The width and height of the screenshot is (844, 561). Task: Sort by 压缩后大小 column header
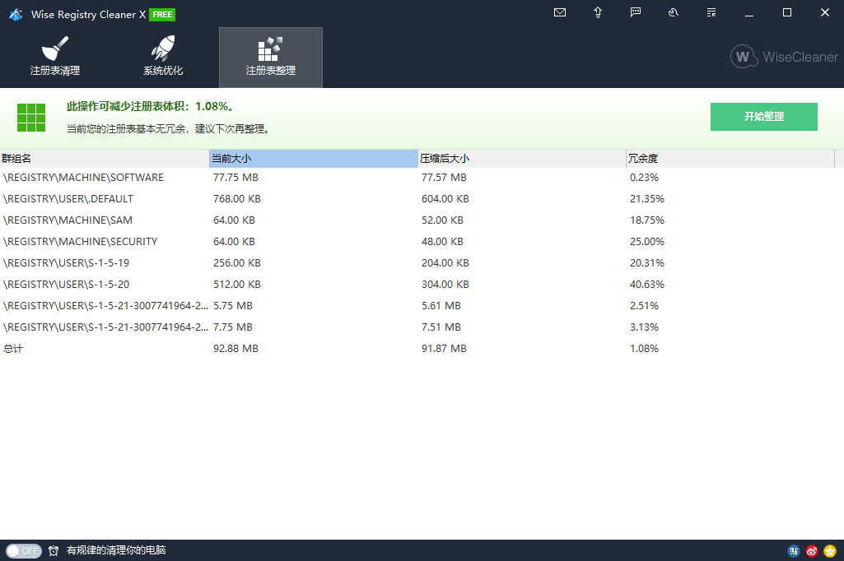click(521, 159)
